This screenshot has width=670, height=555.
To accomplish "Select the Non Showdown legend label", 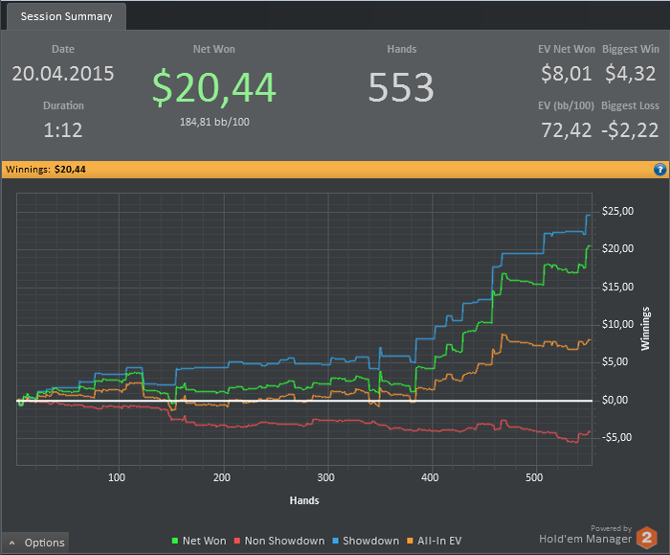I will tap(284, 541).
